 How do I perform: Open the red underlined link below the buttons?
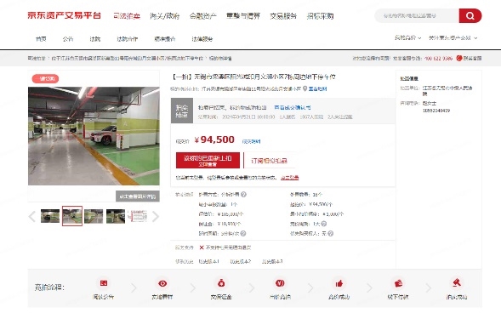point(289,178)
